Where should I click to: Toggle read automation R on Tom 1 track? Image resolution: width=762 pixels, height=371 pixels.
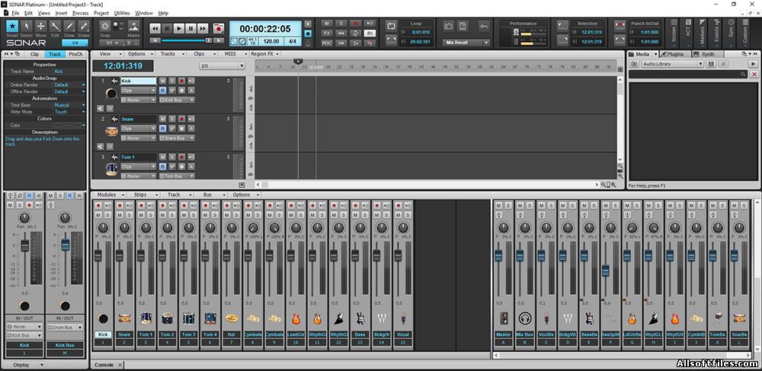tap(162, 167)
